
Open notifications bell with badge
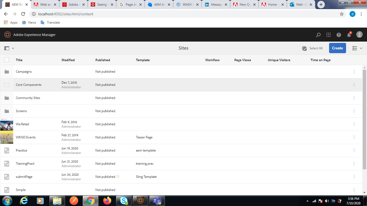pos(349,34)
